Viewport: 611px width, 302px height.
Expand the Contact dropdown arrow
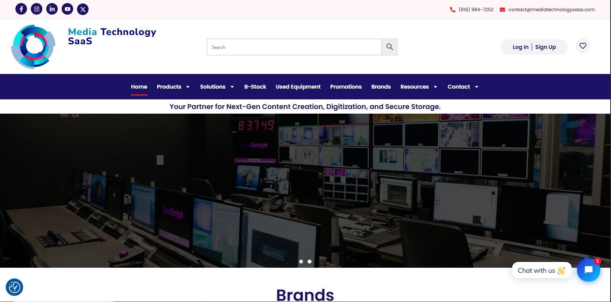[x=477, y=87]
